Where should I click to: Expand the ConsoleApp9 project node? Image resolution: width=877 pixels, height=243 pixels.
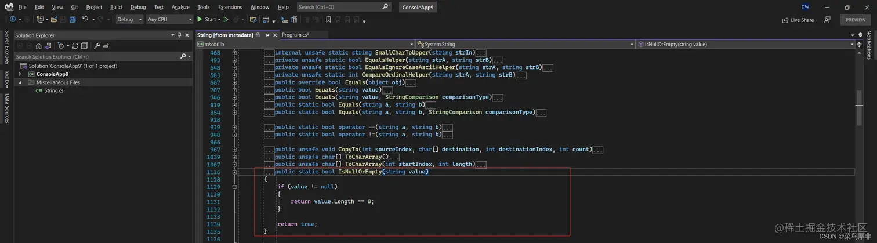[x=20, y=74]
